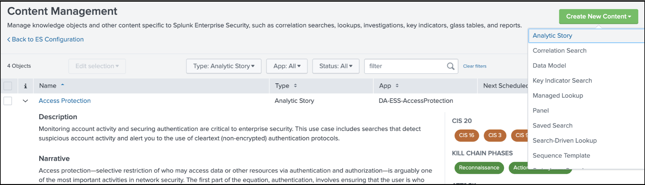Sort using the App column arrows

click(397, 86)
